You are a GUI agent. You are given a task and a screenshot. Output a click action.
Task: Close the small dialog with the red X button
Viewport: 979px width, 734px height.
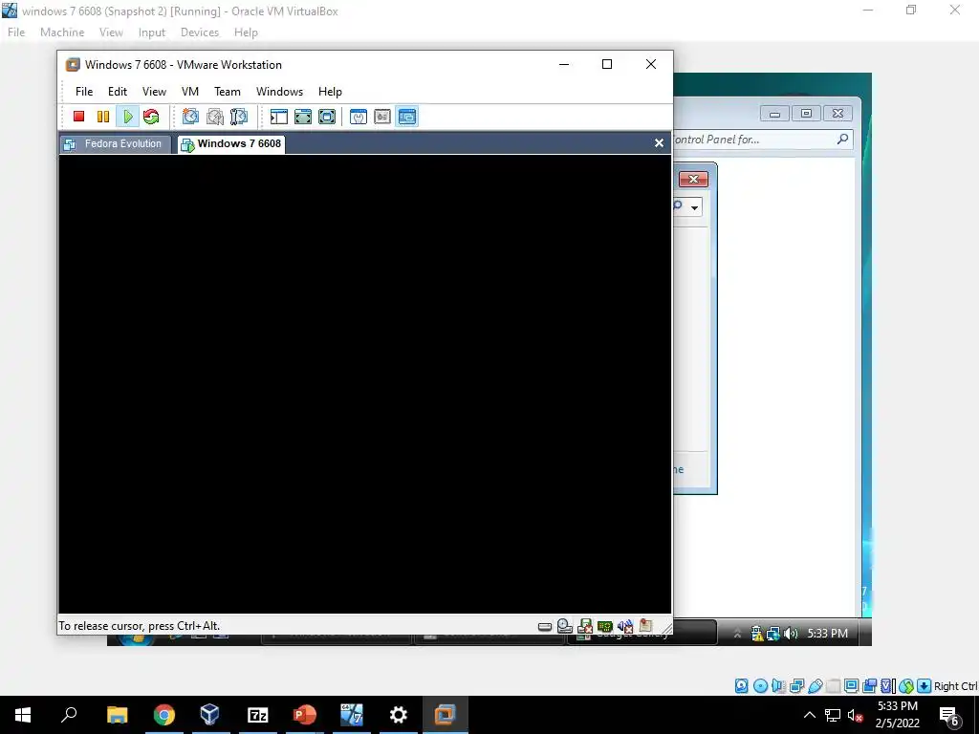(694, 180)
